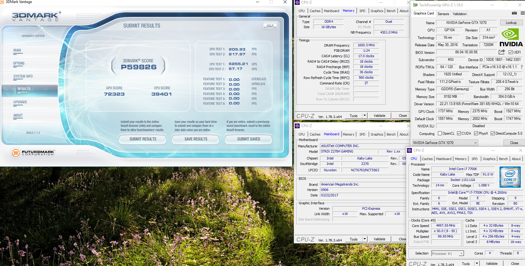Switch to SPD tab in CPU-Z Memory window
This screenshot has width=525, height=266.
click(x=362, y=11)
